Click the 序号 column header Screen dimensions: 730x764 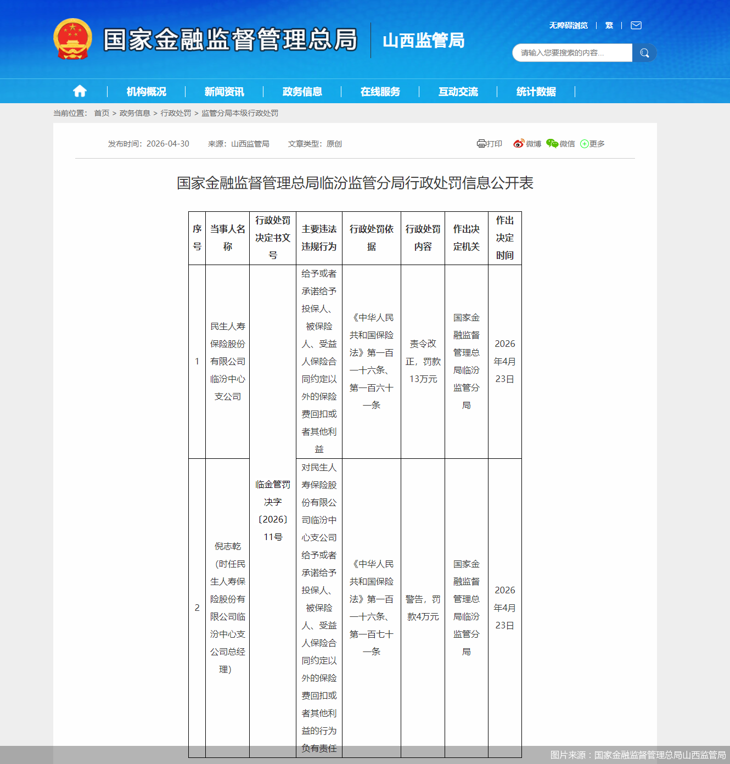[x=197, y=238]
